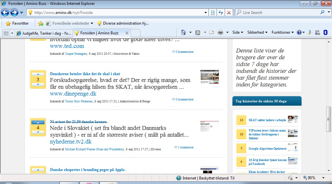This screenshot has width=332, height=184.
Task: Open Michael Richard Warren Olsen author link
Action: click(94, 149)
